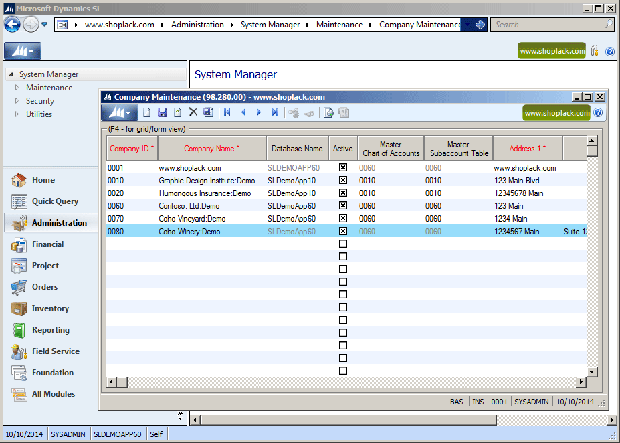Click the Cancel/refresh page icon with green arrows
Screen dimensions: 620x443
tap(177, 112)
